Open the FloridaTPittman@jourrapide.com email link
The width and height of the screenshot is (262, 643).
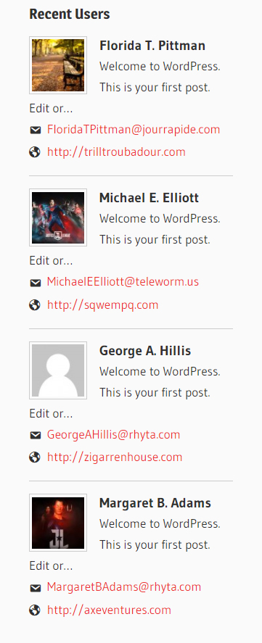(x=134, y=130)
